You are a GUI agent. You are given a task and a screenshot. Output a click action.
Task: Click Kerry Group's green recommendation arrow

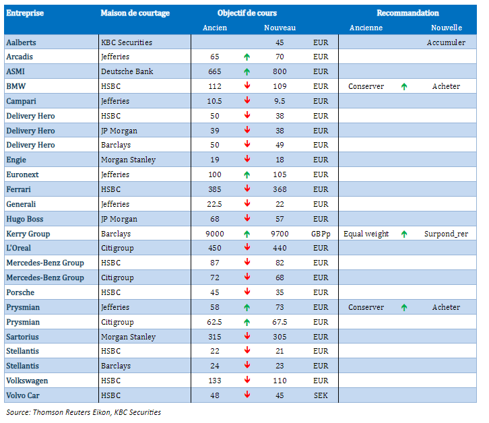point(404,234)
